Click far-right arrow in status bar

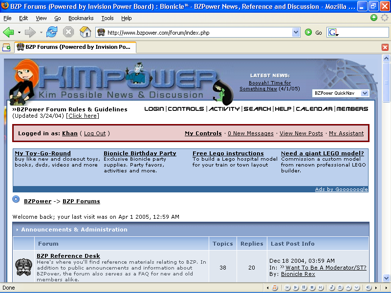(x=386, y=288)
